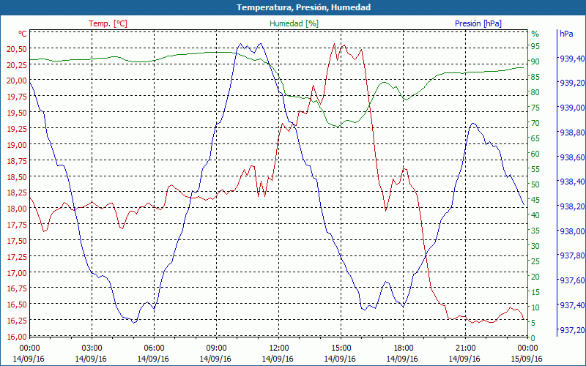Screen dimensions: 586x366
Task: Click the hPa unit label on pressure axis
Action: tap(566, 34)
